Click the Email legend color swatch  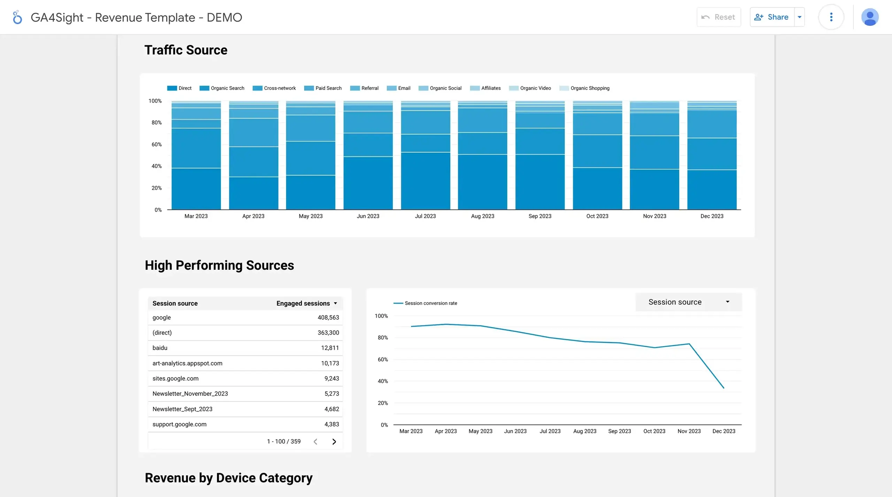(392, 88)
